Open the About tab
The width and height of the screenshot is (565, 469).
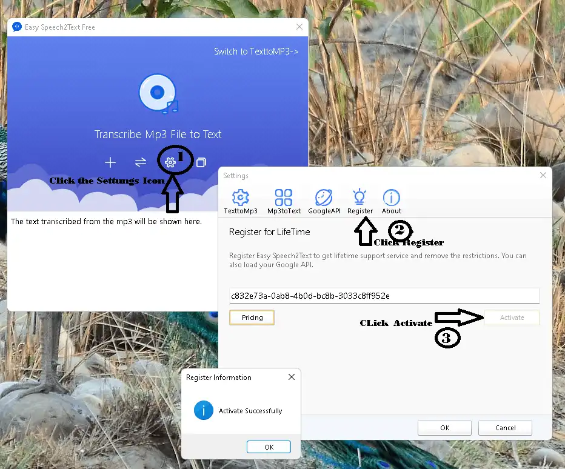click(x=392, y=202)
